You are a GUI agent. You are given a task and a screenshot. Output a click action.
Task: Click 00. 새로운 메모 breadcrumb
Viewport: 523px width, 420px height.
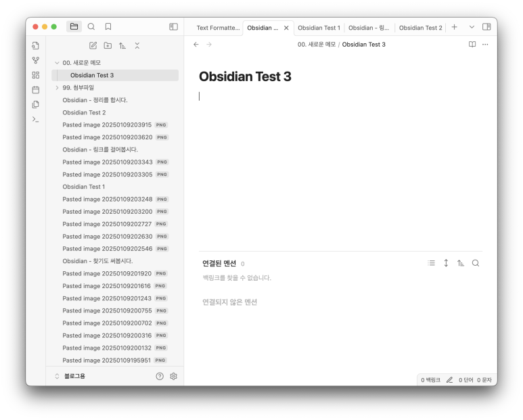pos(317,45)
